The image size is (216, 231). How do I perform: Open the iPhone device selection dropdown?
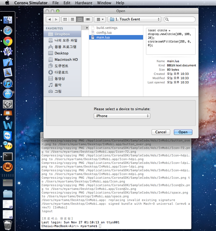pyautogui.click(x=122, y=116)
